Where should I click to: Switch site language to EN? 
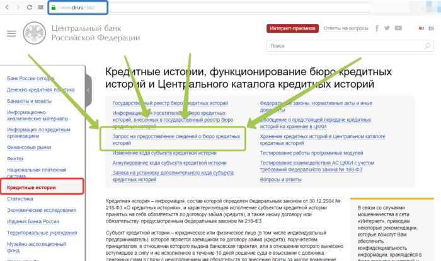[x=433, y=28]
